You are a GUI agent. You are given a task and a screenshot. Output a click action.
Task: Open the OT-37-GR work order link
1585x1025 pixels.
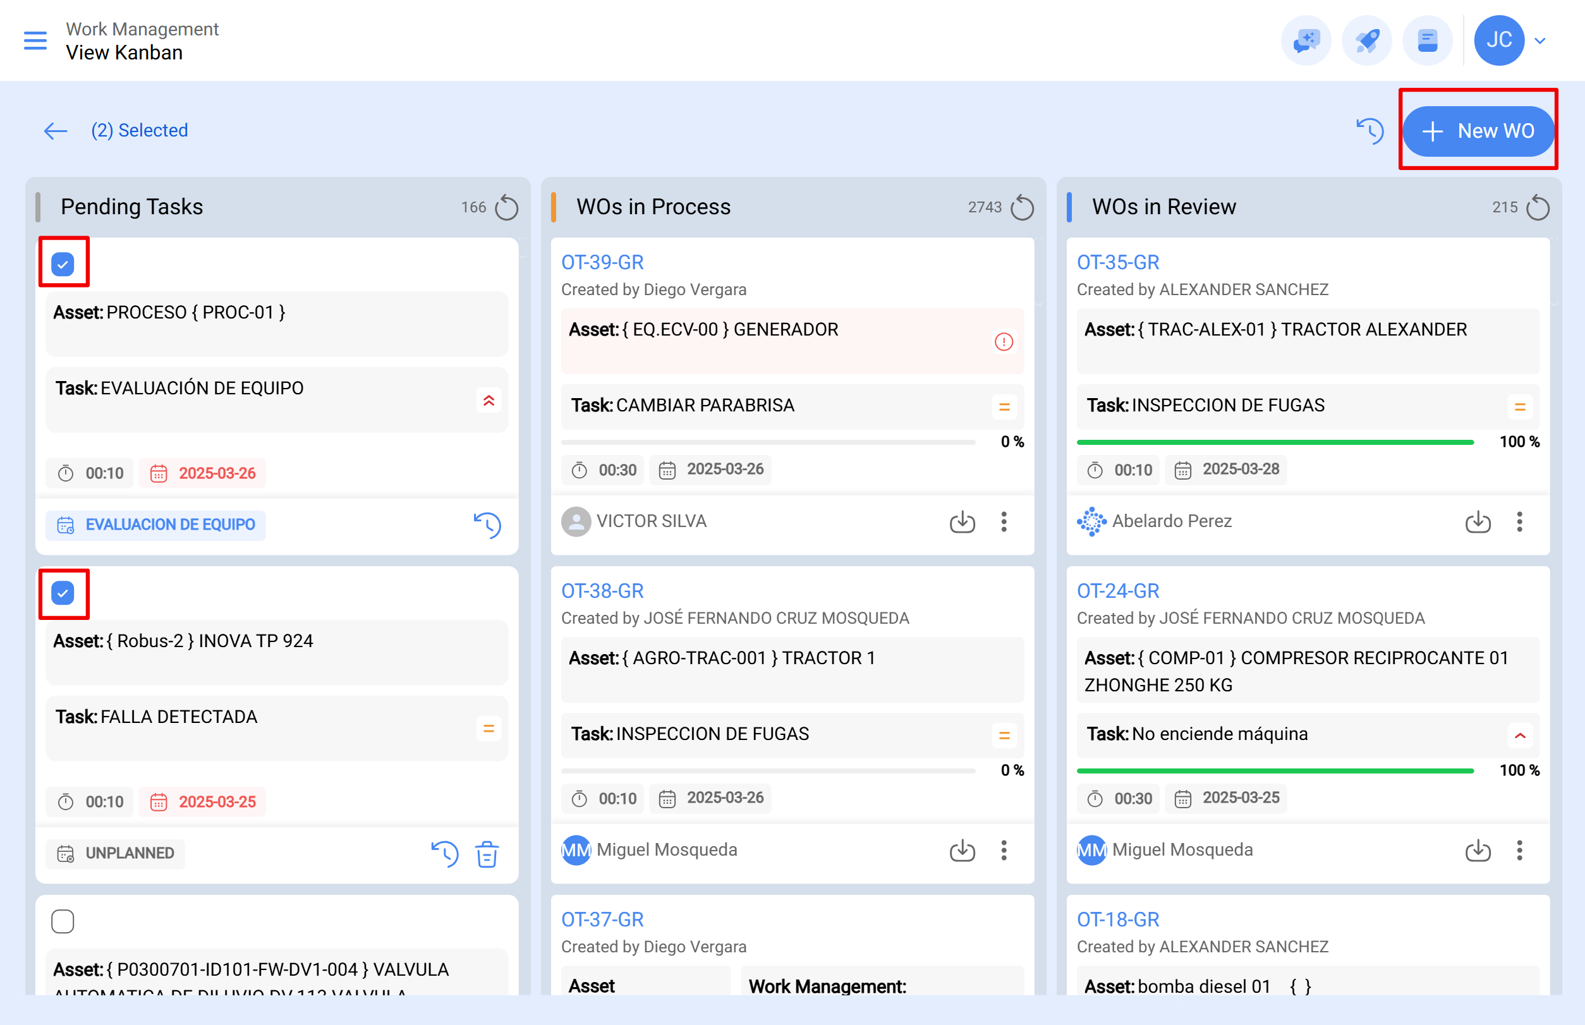[601, 918]
